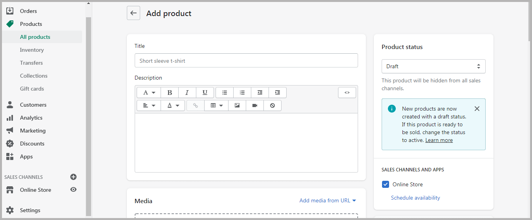
Task: View the online store via eye icon
Action: (73, 189)
